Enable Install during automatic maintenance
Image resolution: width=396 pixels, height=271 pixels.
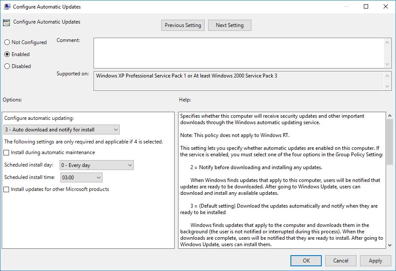(6, 152)
